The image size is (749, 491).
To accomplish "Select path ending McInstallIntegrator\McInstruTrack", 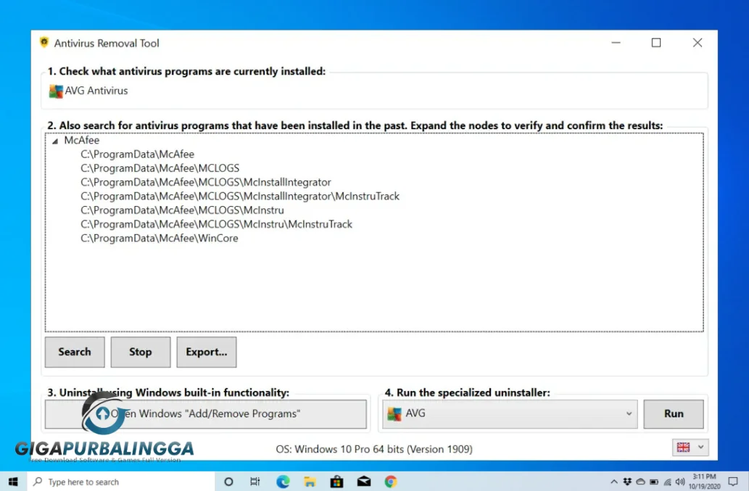I will 240,197.
